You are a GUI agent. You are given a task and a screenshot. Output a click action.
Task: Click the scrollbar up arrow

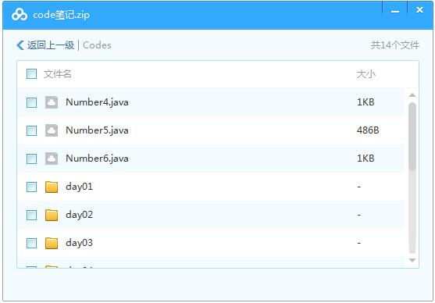coord(412,95)
